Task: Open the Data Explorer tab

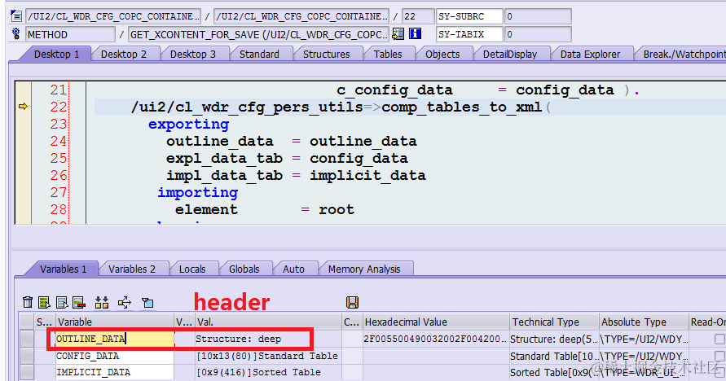Action: tap(590, 54)
